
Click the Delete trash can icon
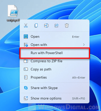[67, 26]
